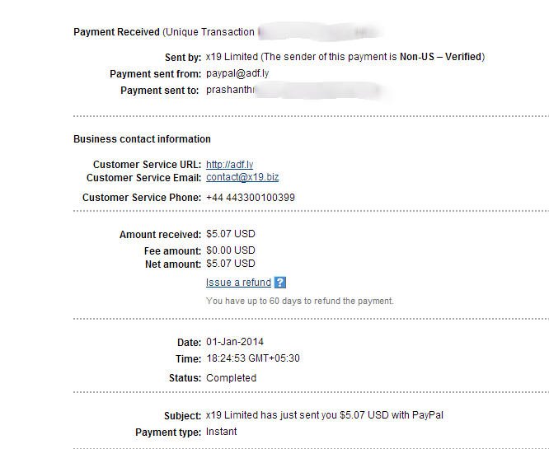This screenshot has height=449, width=549.
Task: Select the 01-Jan-2014 date value
Action: (235, 342)
